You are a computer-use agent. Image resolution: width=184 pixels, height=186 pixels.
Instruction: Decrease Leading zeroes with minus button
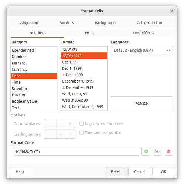pyautogui.click(x=61, y=134)
